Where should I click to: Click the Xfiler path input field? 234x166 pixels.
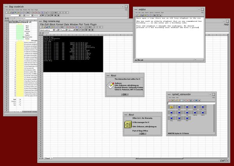(191, 103)
